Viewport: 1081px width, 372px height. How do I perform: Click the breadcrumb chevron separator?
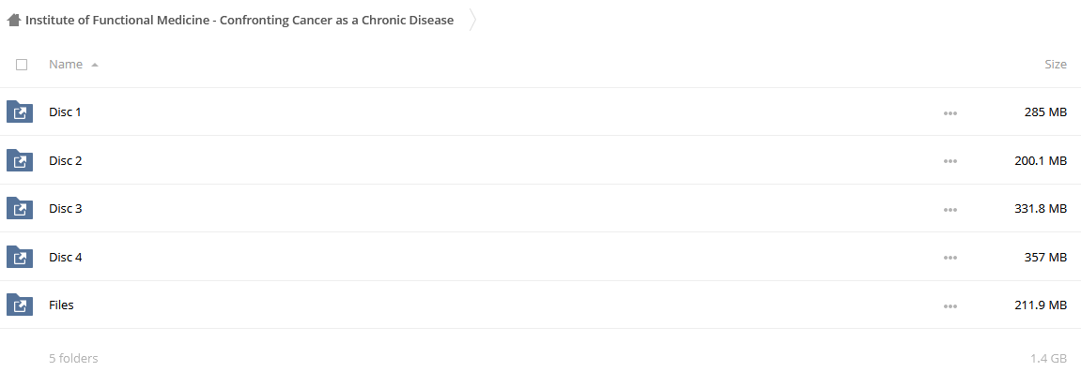[473, 20]
